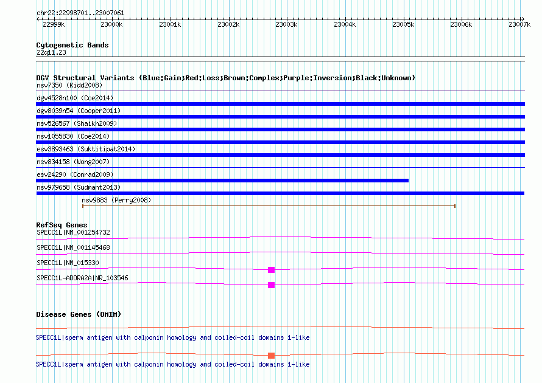Select the nsv9883 (Perry2008) brown variant line
Screen dimensions: 542x383
pos(269,206)
